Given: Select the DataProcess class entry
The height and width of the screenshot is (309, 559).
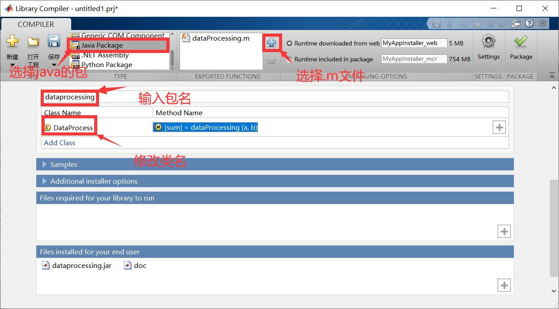Looking at the screenshot, I should pyautogui.click(x=69, y=128).
